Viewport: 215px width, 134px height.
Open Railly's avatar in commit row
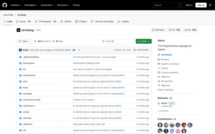[x=20, y=50]
